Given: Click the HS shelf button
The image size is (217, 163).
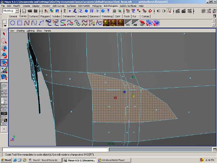Looking at the screenshot, I should click(128, 23).
